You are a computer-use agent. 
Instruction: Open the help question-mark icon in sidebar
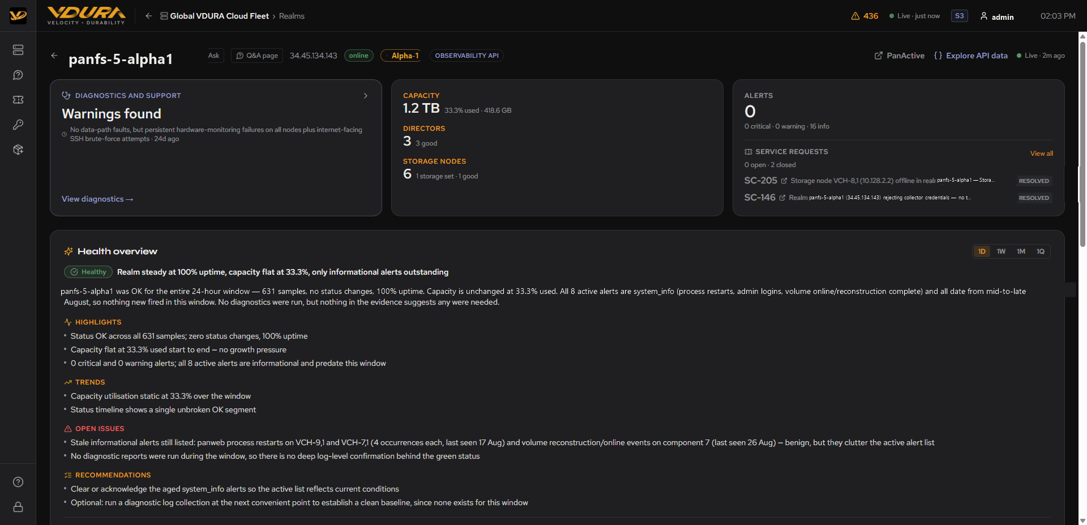(18, 482)
